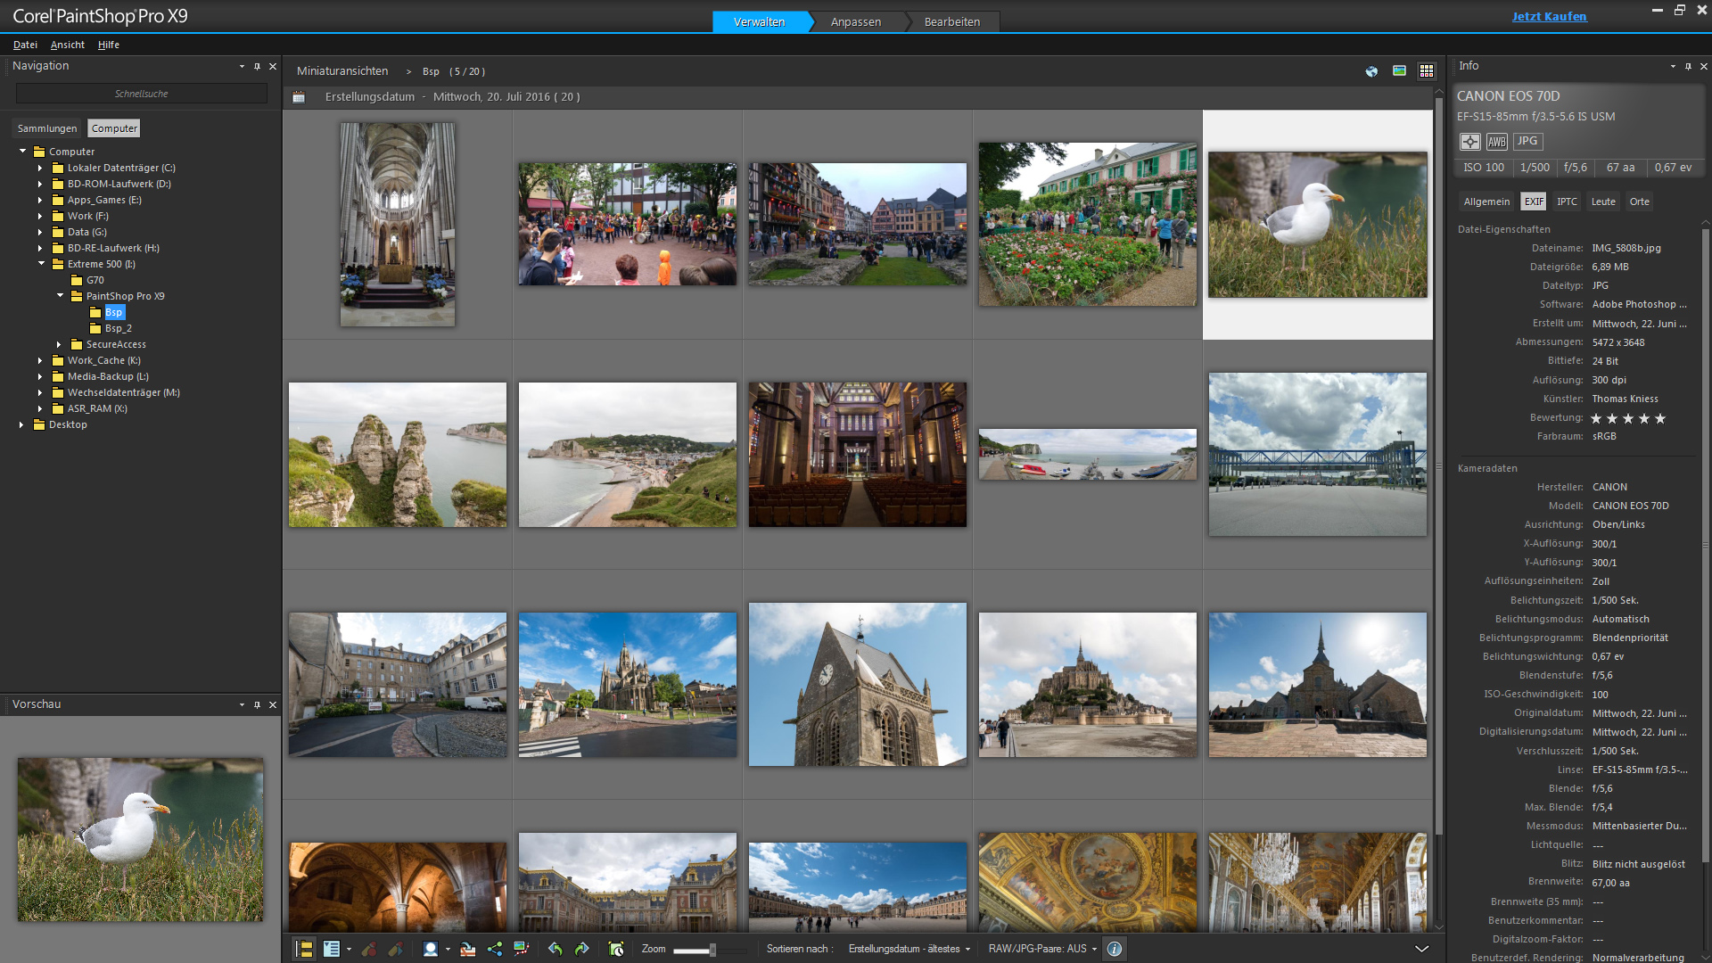Click the Capture Editing icon
Viewport: 1712px width, 963px height.
(x=369, y=949)
